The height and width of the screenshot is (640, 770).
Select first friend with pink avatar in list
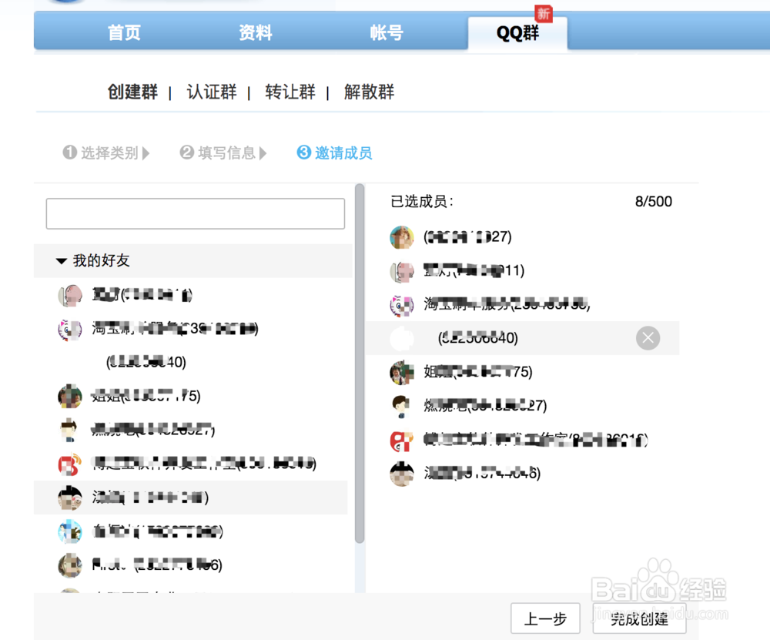pos(70,295)
